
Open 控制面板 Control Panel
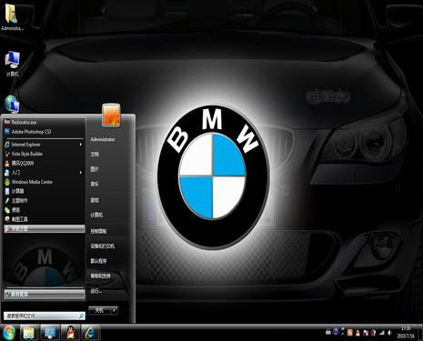coord(98,231)
